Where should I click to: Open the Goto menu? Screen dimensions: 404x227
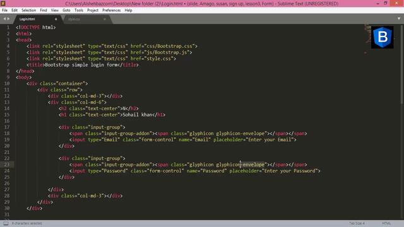(66, 10)
